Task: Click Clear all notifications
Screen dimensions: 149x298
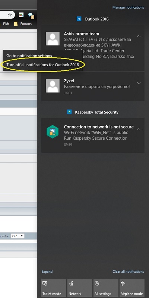Action: click(x=128, y=272)
